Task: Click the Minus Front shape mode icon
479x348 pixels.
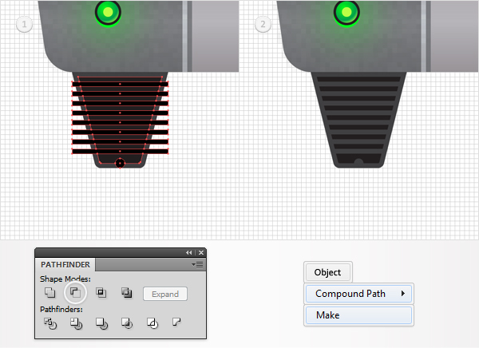Action: click(75, 293)
